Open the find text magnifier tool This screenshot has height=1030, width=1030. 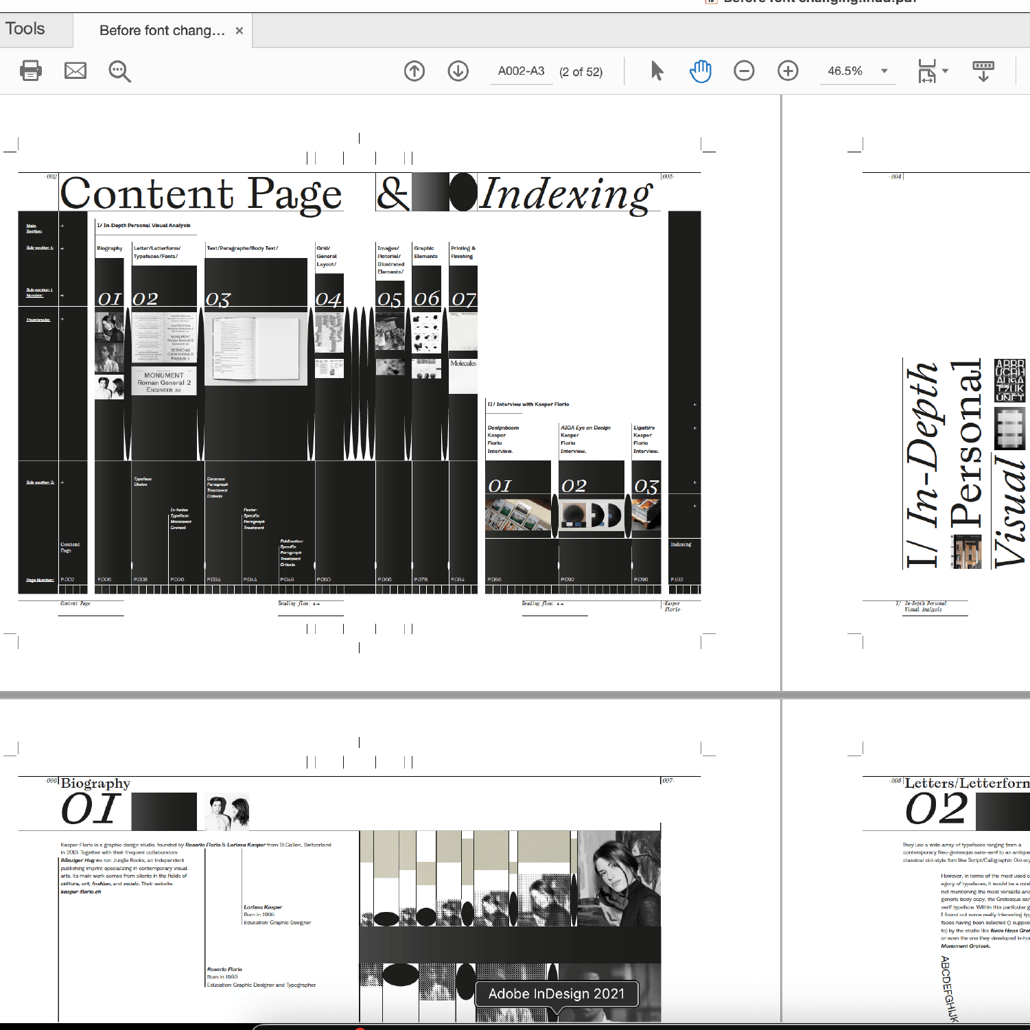click(x=119, y=71)
